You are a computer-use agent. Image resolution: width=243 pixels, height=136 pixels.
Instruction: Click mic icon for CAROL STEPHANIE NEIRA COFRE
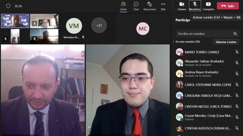click(x=237, y=85)
